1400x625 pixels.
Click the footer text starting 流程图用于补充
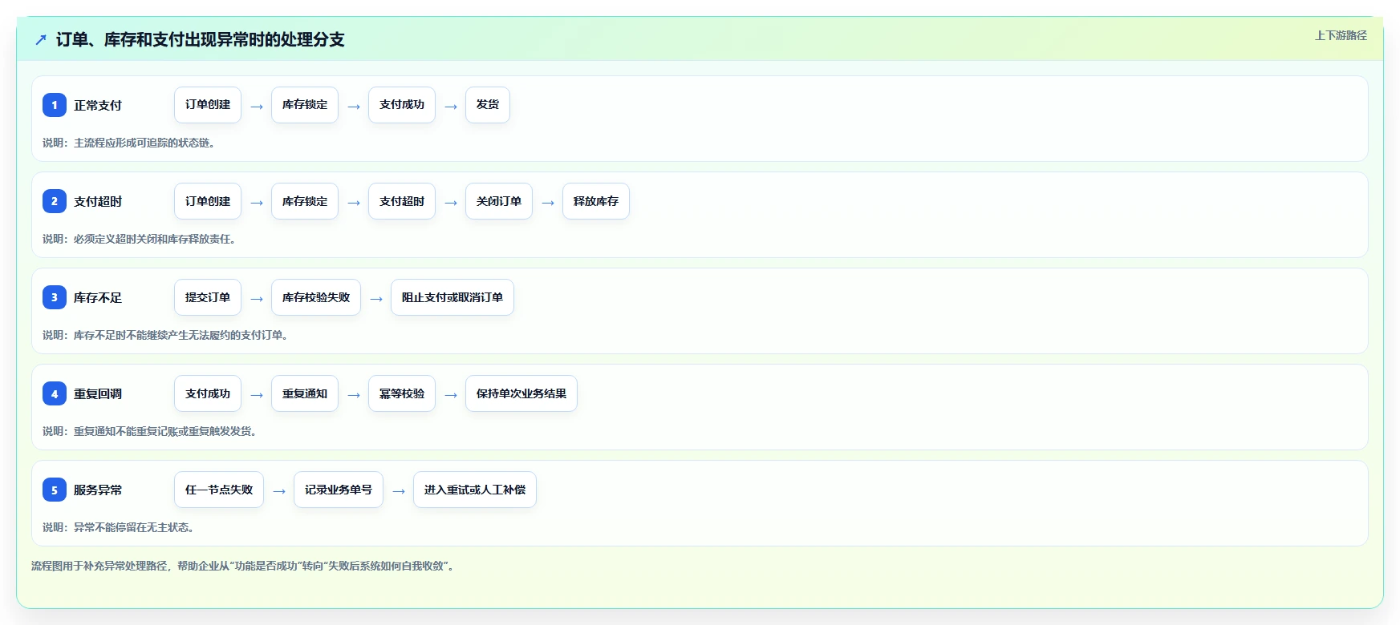point(244,566)
